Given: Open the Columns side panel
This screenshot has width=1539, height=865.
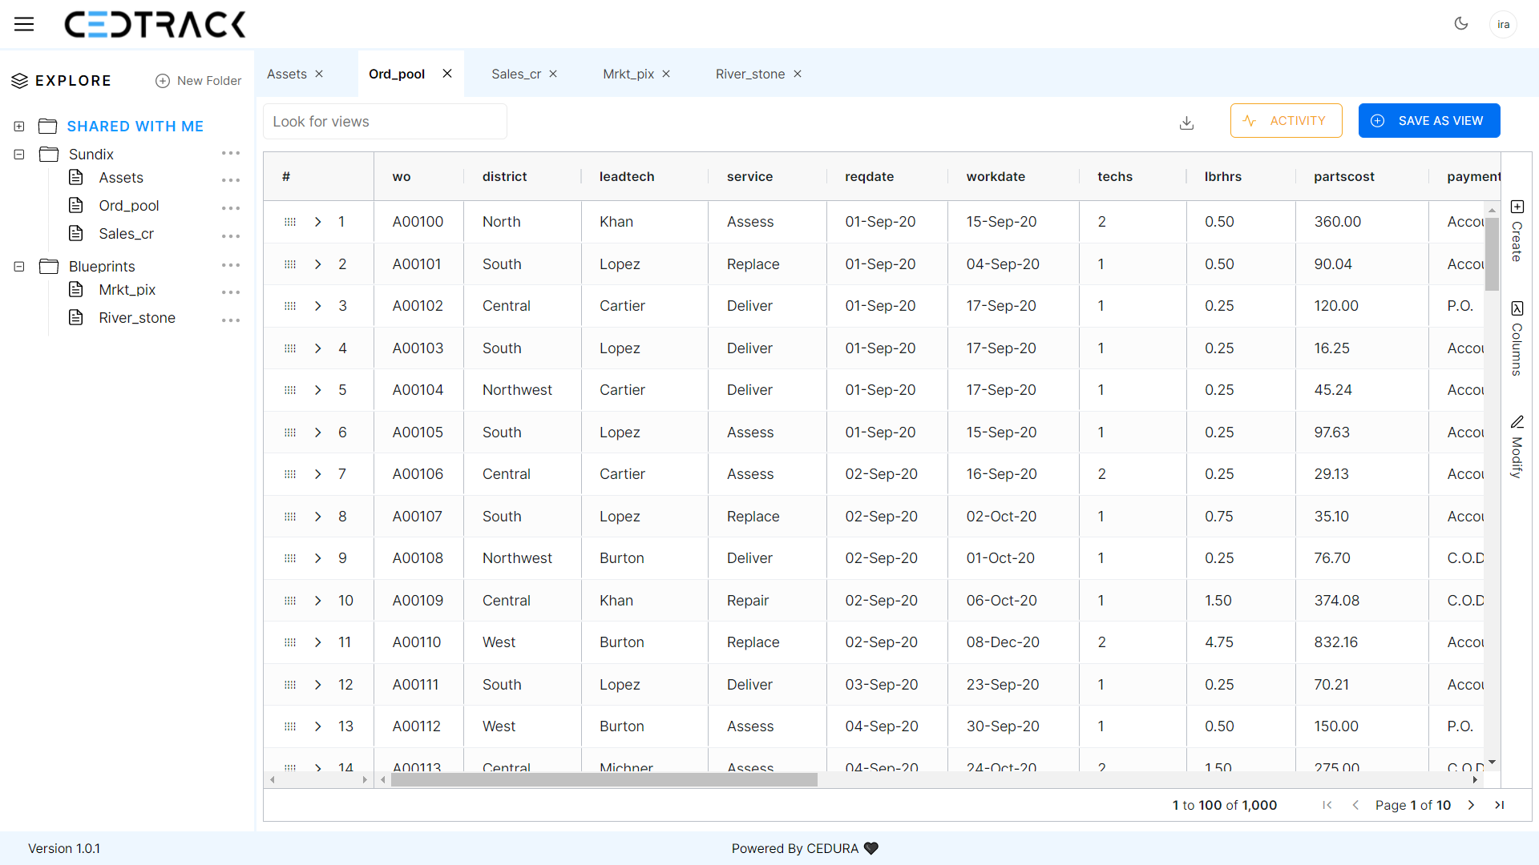Looking at the screenshot, I should coord(1517,339).
